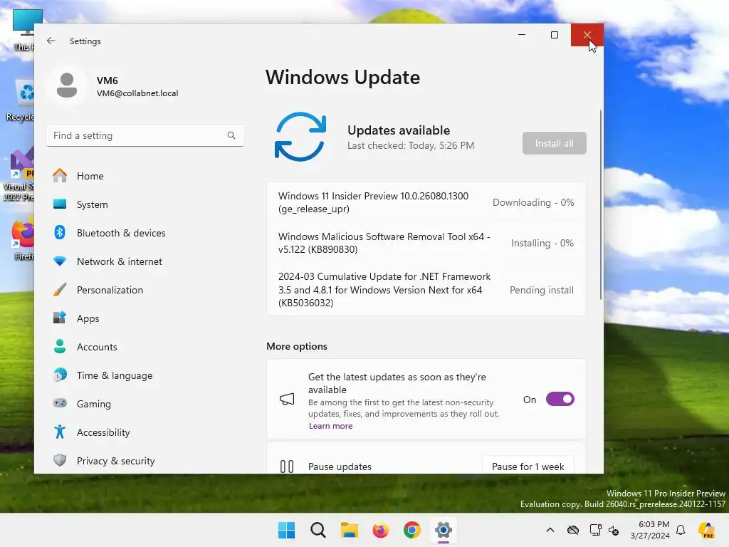Select the Visual Studio 2022 desktop shortcut

coord(19,174)
